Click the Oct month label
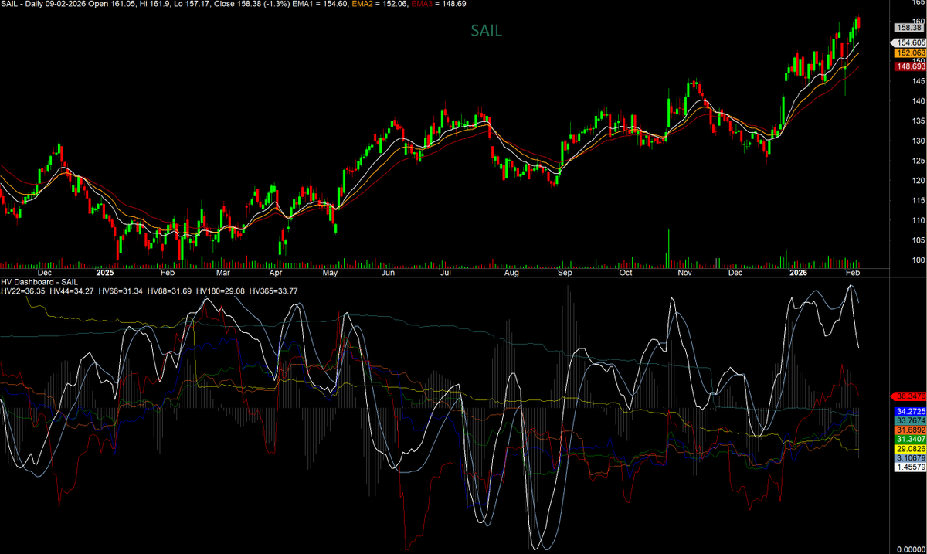Viewport: 927px width, 554px height. [625, 273]
